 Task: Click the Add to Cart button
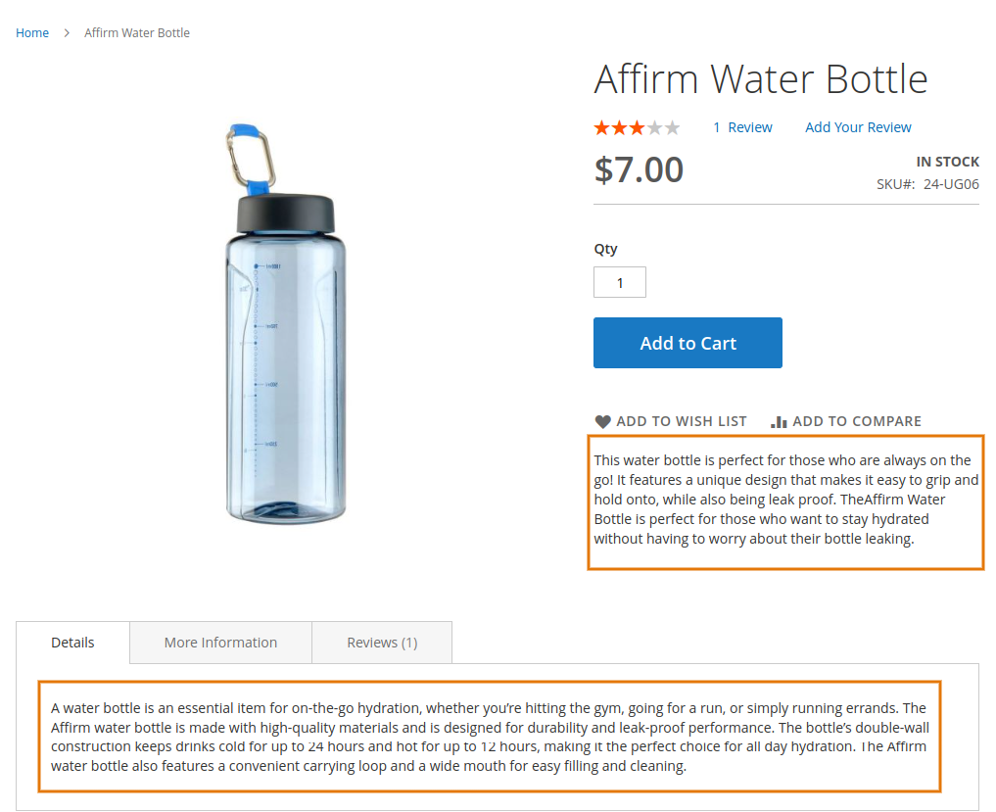[688, 343]
